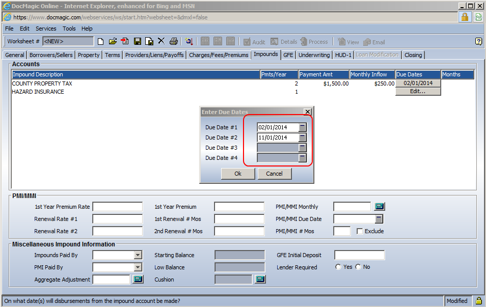Select Yes for Lender Required

click(338, 267)
